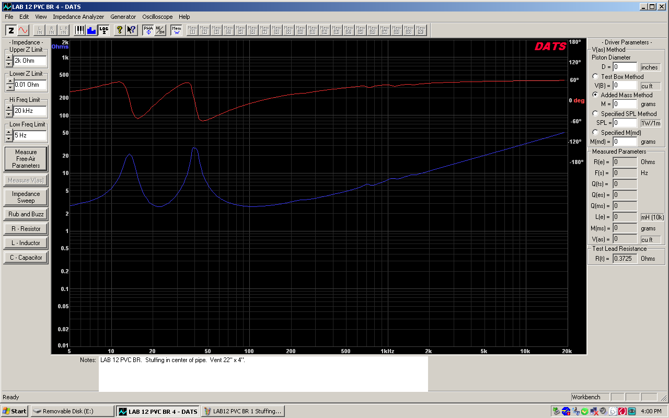
Task: Open the Impedance Analyzer menu
Action: point(78,17)
